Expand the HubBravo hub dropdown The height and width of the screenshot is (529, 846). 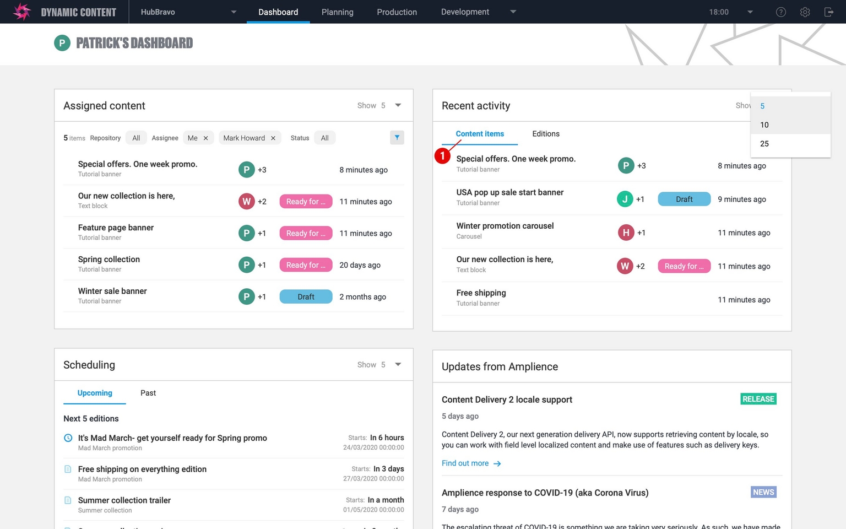click(234, 12)
